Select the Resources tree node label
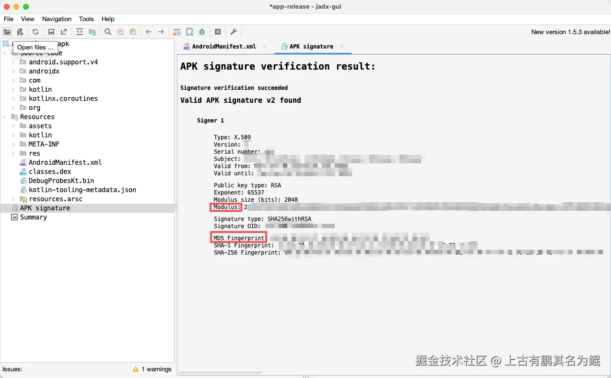The image size is (611, 378). (x=37, y=117)
